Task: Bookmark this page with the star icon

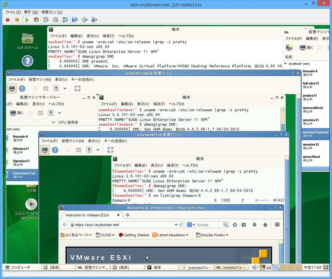Action: 235,225
